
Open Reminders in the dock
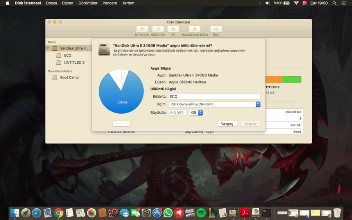pos(69,213)
